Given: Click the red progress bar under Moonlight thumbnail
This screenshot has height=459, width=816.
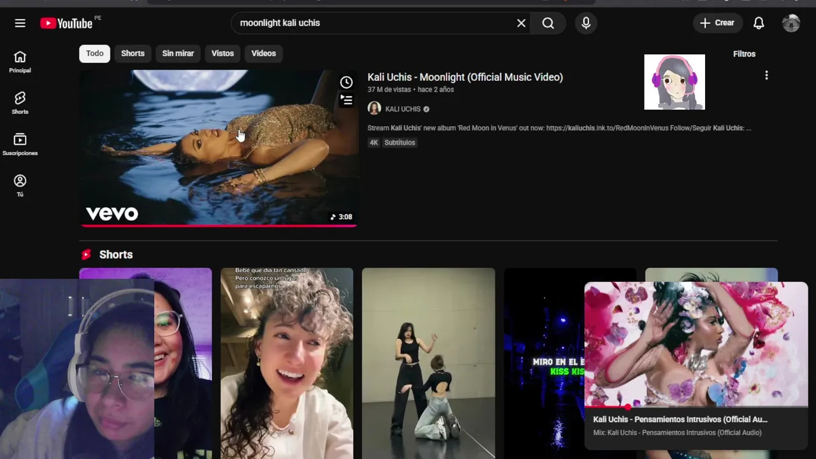Looking at the screenshot, I should [218, 225].
